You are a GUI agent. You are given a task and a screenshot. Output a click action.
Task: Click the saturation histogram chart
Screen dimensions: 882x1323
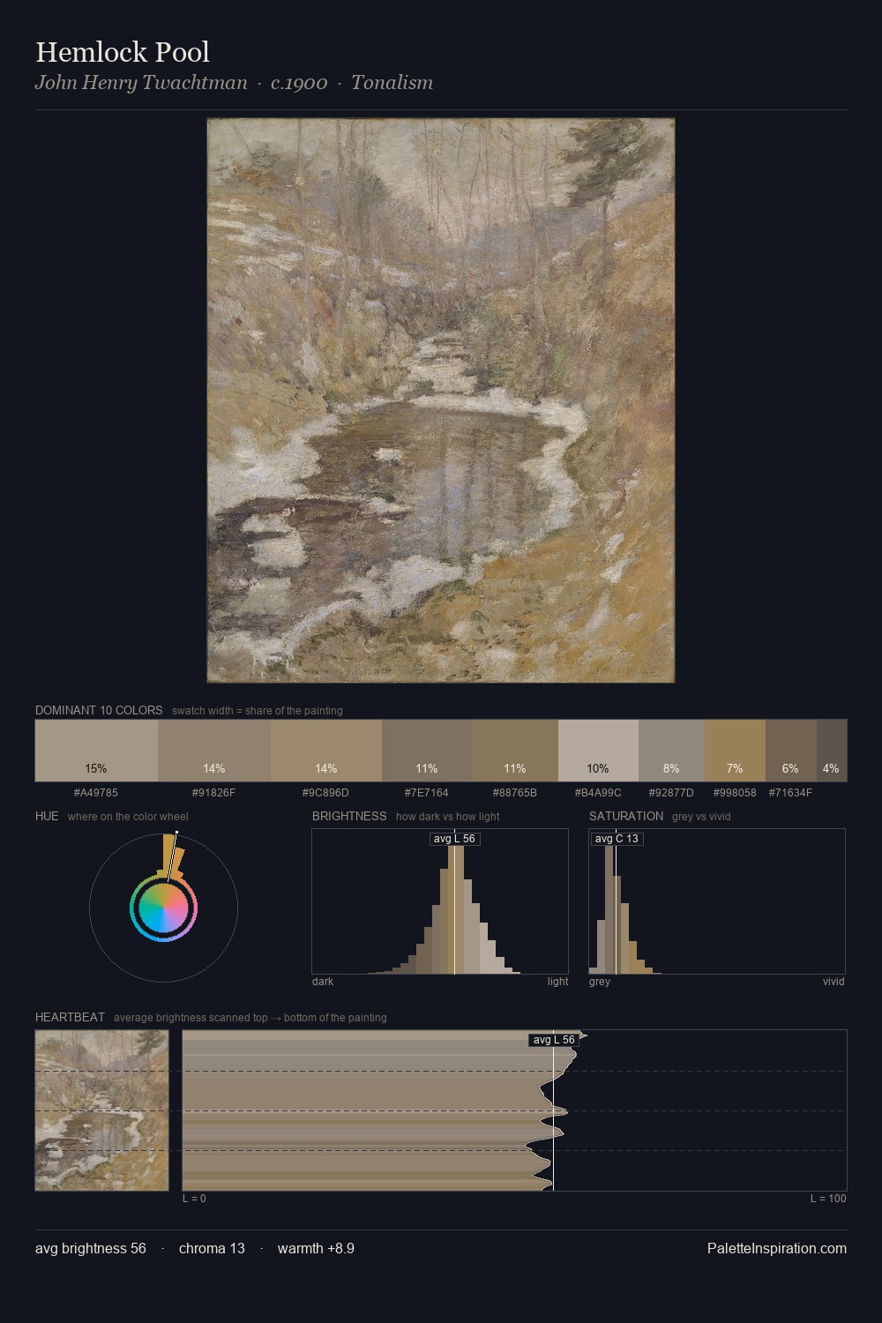tap(717, 901)
